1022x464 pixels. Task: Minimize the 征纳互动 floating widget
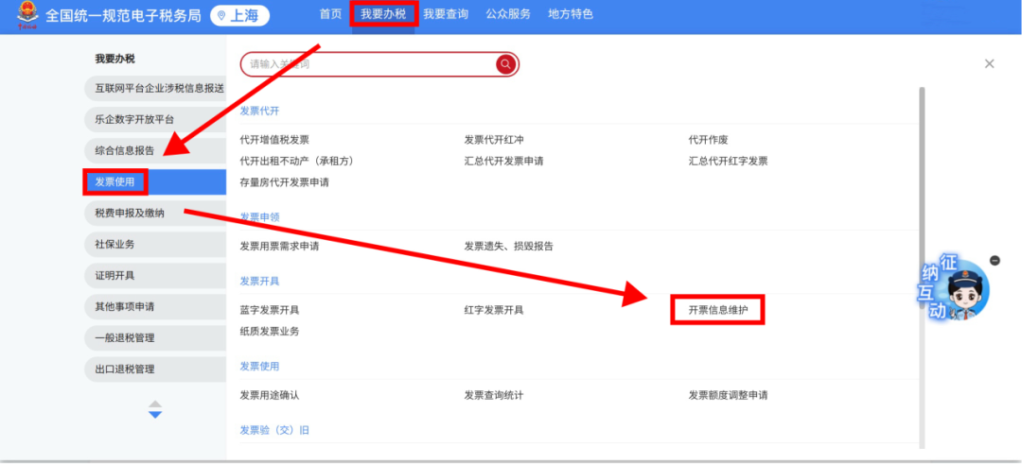coord(994,260)
